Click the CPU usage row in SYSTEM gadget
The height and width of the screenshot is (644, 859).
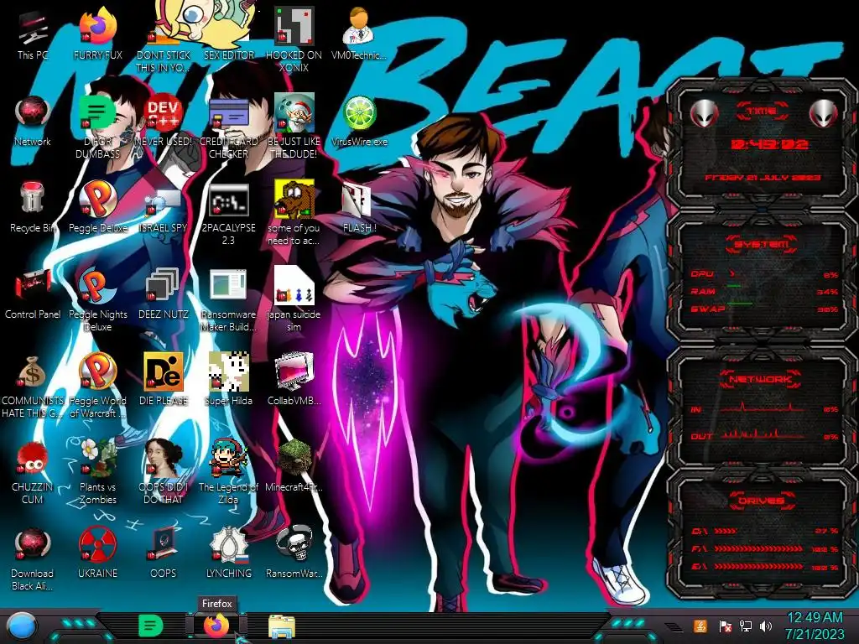pos(765,274)
